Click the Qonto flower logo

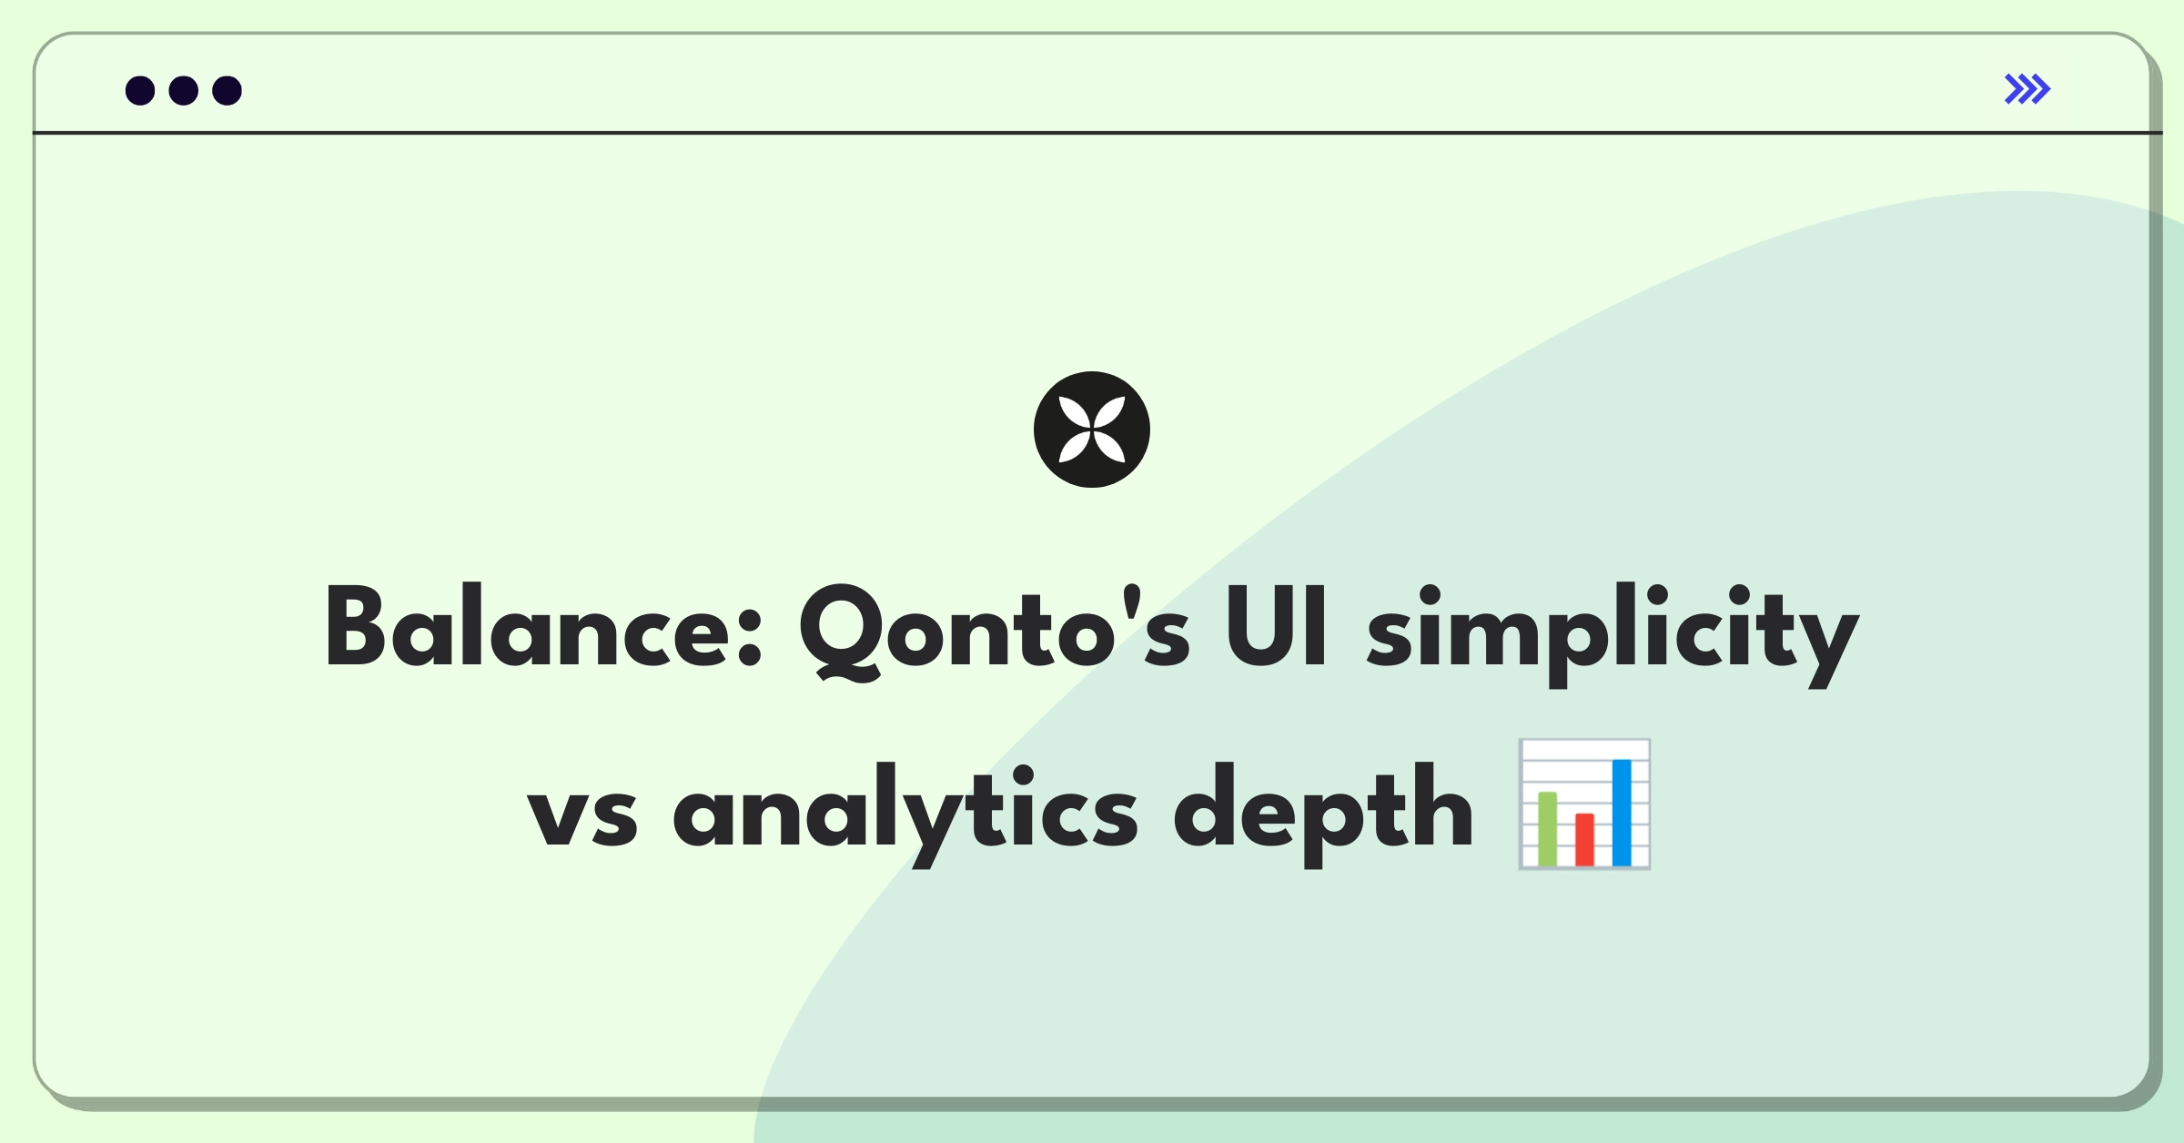point(1092,430)
